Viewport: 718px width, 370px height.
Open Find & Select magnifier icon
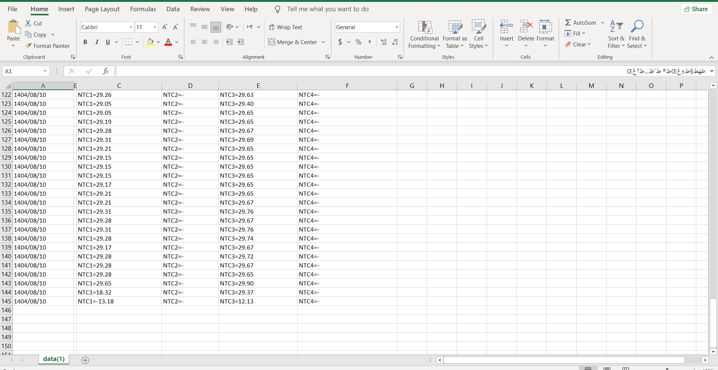tap(637, 27)
